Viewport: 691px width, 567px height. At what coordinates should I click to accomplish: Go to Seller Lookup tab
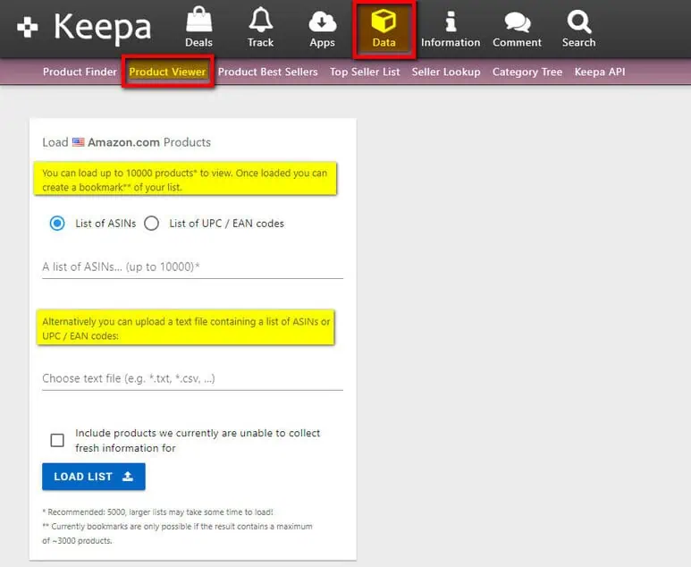(x=446, y=72)
